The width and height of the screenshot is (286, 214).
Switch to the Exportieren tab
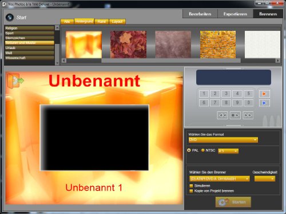tap(235, 14)
